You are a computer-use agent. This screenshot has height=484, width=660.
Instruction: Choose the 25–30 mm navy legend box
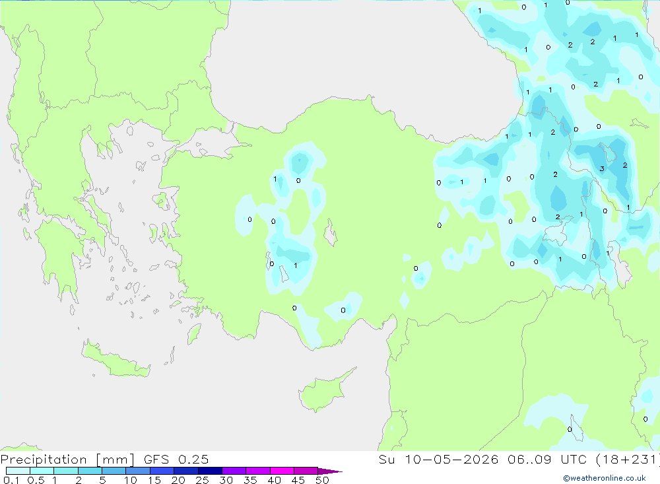210,471
